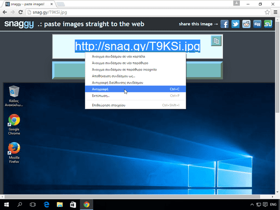Click Recycle Bin icon in pasted screenshot
The image size is (280, 210).
coord(14,96)
